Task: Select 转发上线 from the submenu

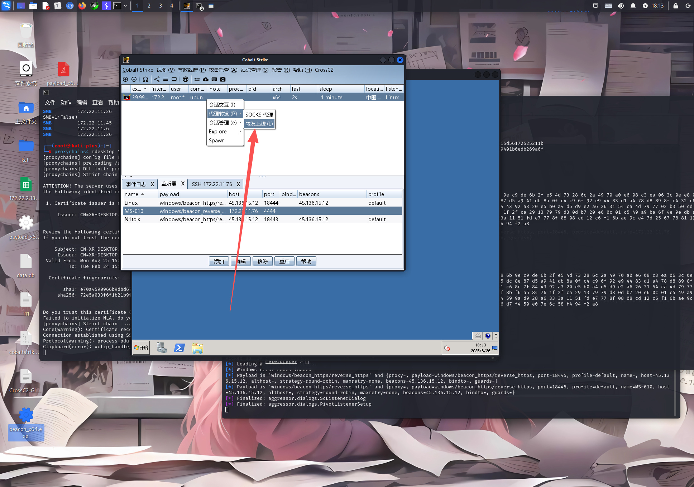Action: (259, 124)
